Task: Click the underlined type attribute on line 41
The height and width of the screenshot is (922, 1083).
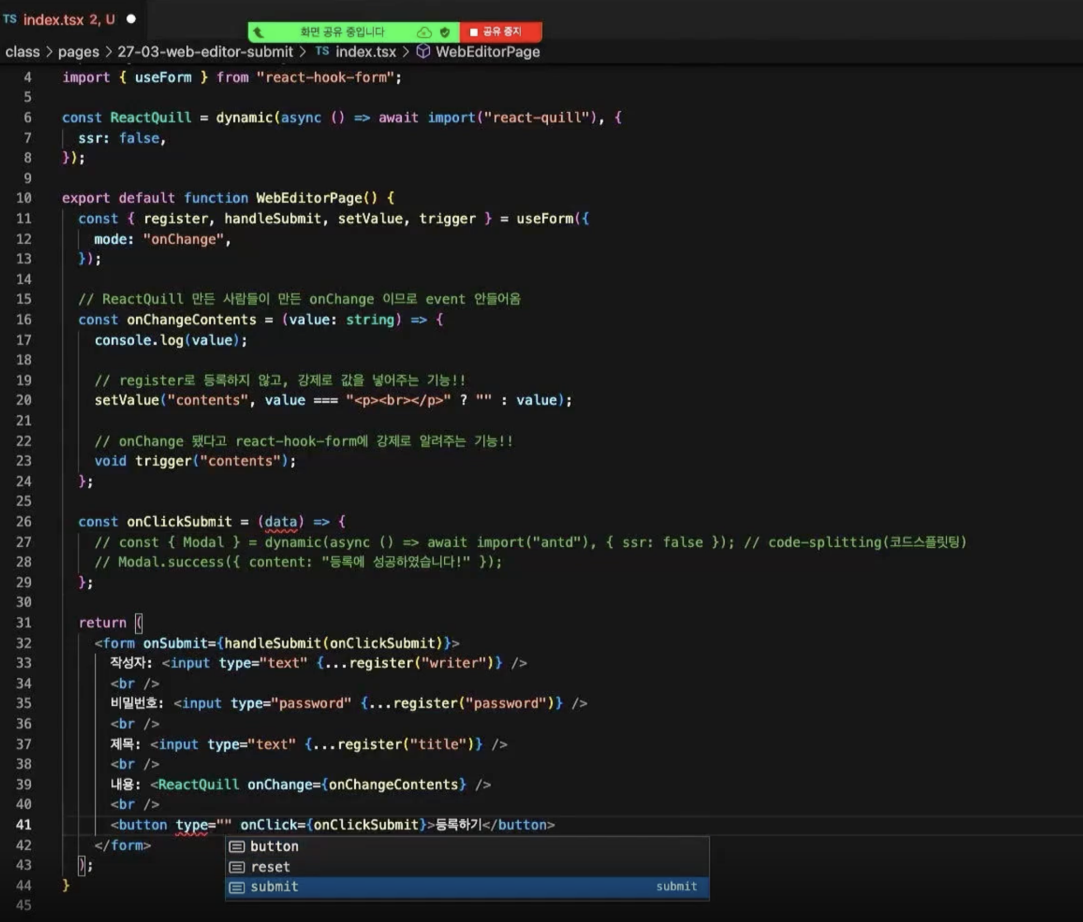Action: (x=191, y=825)
